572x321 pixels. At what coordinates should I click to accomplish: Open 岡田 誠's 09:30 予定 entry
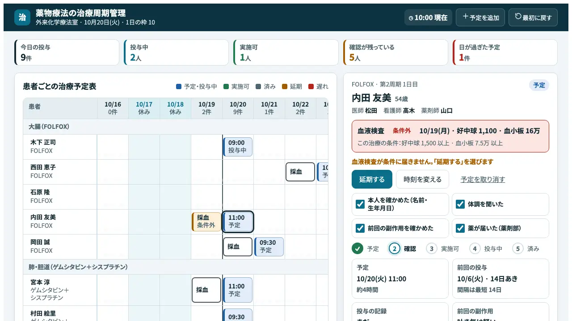pos(269,247)
